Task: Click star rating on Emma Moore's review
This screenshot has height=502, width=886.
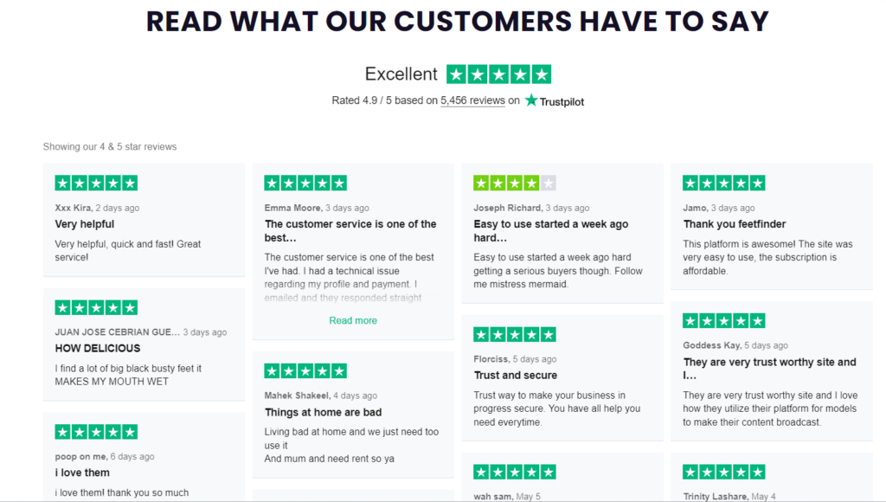Action: pyautogui.click(x=305, y=183)
